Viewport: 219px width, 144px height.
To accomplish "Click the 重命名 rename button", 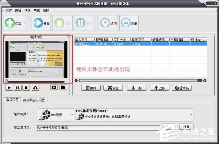I will [182, 88].
